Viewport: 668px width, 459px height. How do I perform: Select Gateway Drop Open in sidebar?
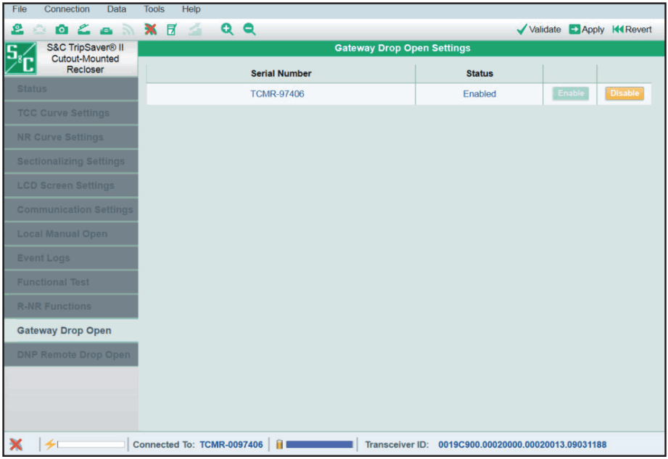pos(71,331)
